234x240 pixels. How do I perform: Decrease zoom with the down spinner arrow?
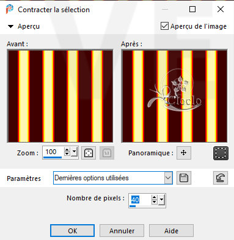click(x=67, y=154)
